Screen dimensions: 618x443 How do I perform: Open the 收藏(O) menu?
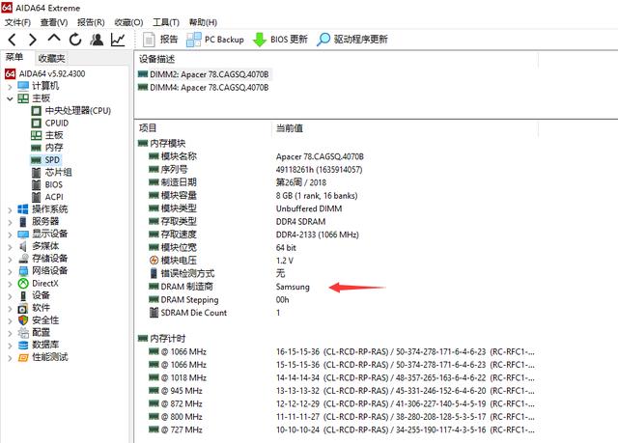click(x=128, y=22)
